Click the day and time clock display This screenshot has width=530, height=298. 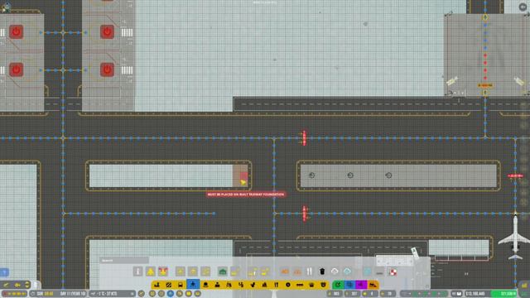point(58,294)
